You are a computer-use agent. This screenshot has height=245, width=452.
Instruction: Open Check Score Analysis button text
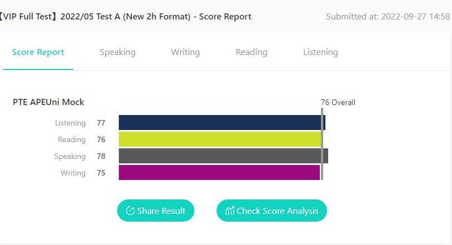click(278, 211)
